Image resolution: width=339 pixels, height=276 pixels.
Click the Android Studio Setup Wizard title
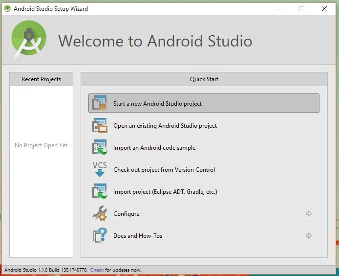point(51,9)
